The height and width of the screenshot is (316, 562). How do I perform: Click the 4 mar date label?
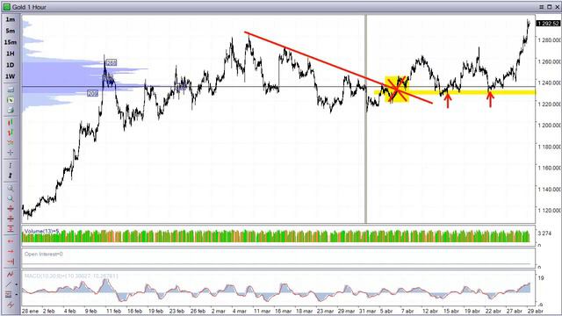coord(240,311)
